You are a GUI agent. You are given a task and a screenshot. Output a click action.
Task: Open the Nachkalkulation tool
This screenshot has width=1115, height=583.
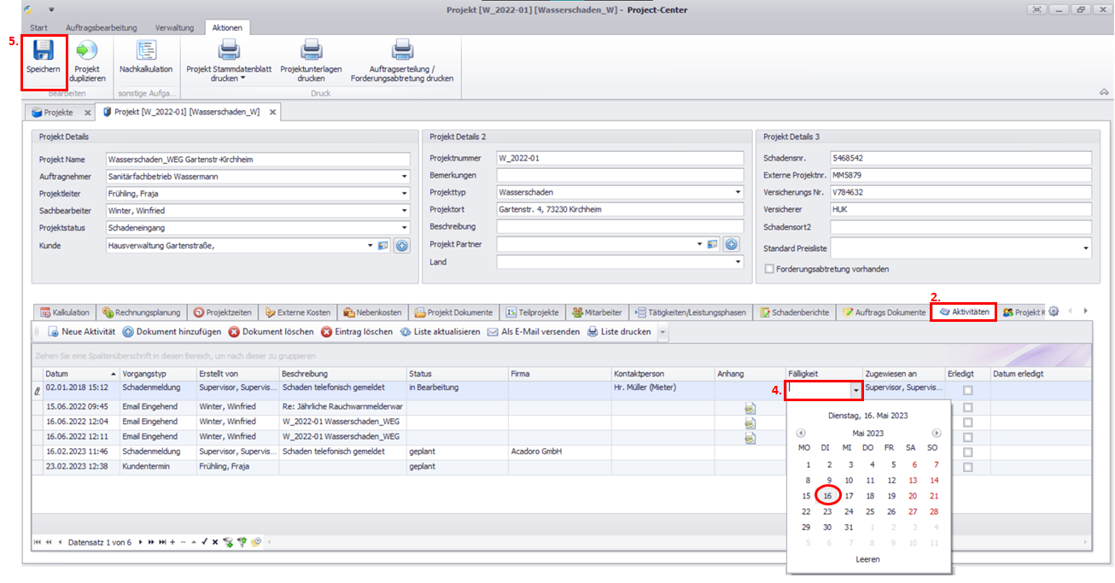(x=146, y=51)
